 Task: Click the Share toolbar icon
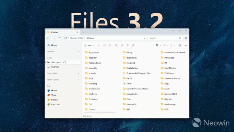(x=122, y=45)
